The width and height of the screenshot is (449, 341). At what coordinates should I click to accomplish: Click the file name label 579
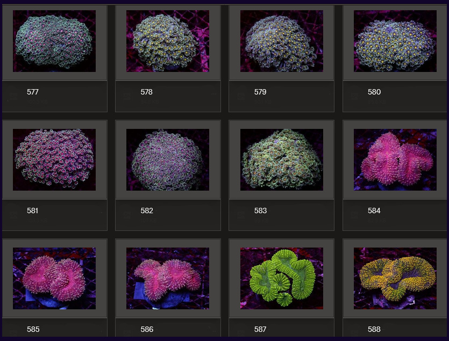tap(260, 92)
